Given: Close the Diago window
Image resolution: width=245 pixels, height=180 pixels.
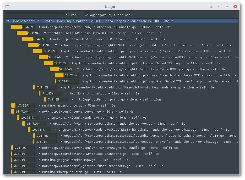Looking at the screenshot, I should pyautogui.click(x=235, y=7).
